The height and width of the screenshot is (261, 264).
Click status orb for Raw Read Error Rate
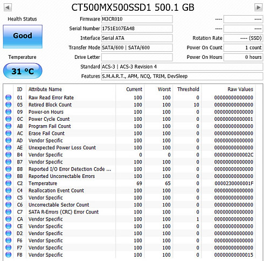click(8, 98)
